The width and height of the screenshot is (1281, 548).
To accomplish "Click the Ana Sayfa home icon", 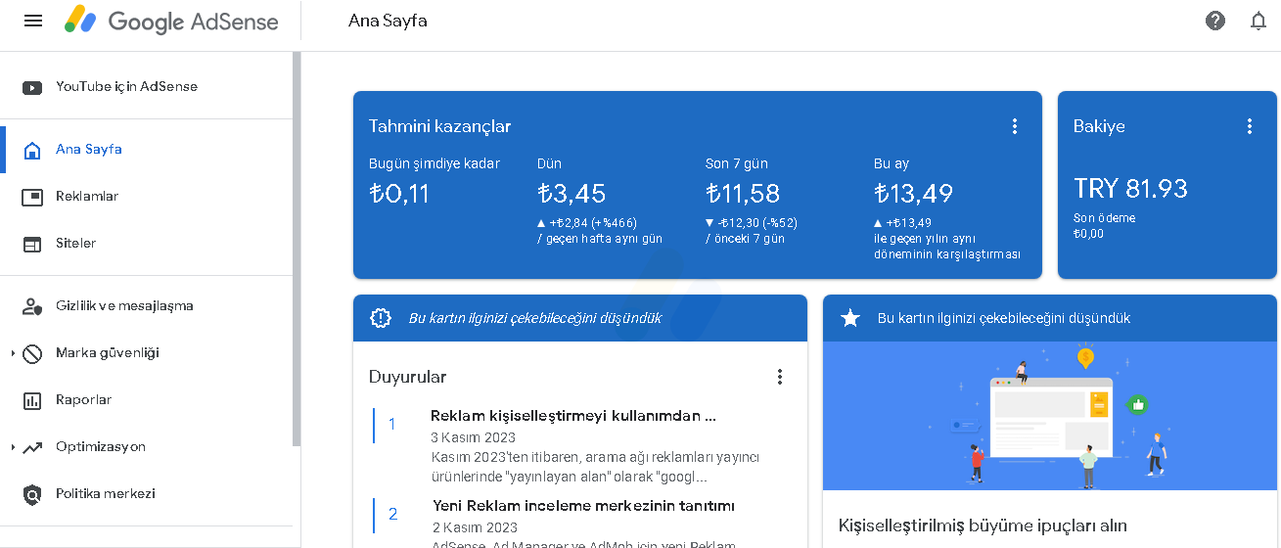I will [32, 150].
